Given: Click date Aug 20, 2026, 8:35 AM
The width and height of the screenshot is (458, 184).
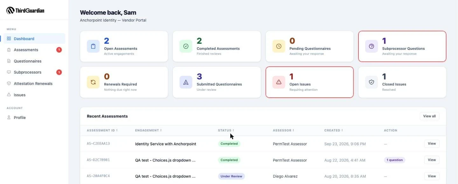Looking at the screenshot, I should (x=345, y=176).
